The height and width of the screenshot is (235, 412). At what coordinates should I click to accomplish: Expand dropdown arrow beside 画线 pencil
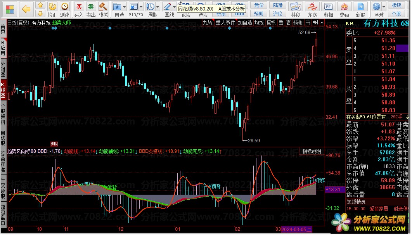pos(174,7)
